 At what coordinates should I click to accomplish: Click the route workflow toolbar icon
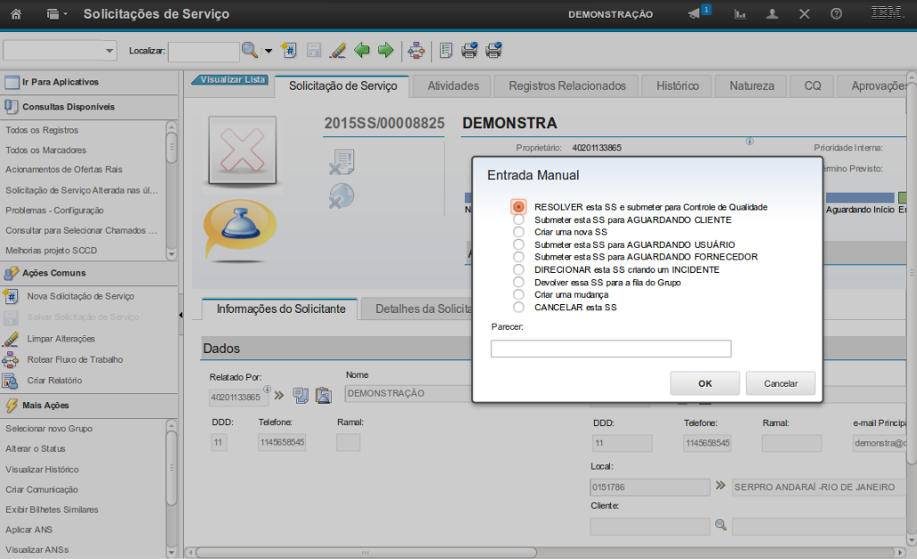(x=416, y=51)
